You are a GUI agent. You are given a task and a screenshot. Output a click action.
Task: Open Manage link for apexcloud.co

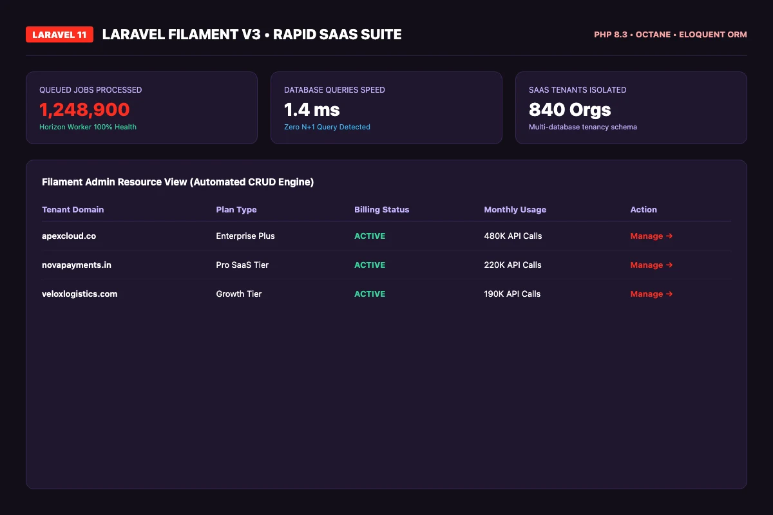click(x=651, y=236)
